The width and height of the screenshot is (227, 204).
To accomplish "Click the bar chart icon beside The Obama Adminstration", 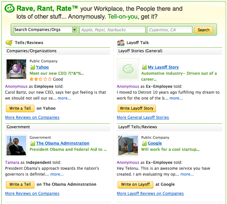I will (x=32, y=143).
